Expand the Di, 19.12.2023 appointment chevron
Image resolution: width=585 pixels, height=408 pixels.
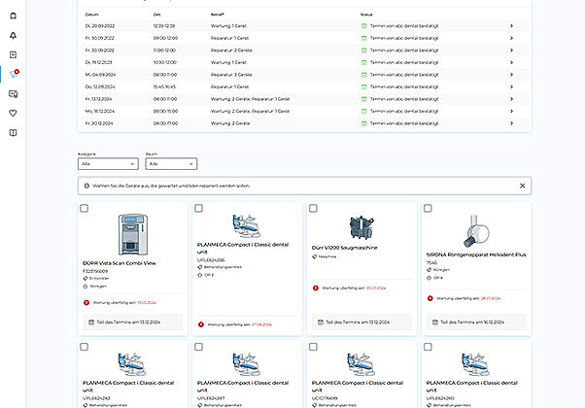coord(511,62)
